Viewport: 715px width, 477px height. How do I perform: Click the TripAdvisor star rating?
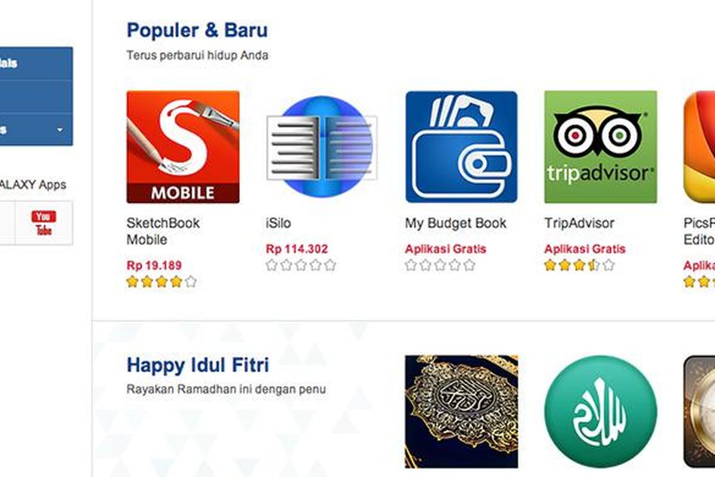click(x=579, y=265)
